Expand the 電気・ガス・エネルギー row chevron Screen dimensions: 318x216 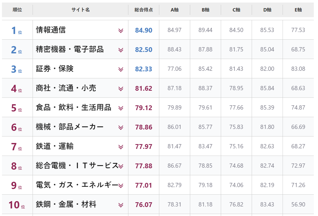pos(121,186)
